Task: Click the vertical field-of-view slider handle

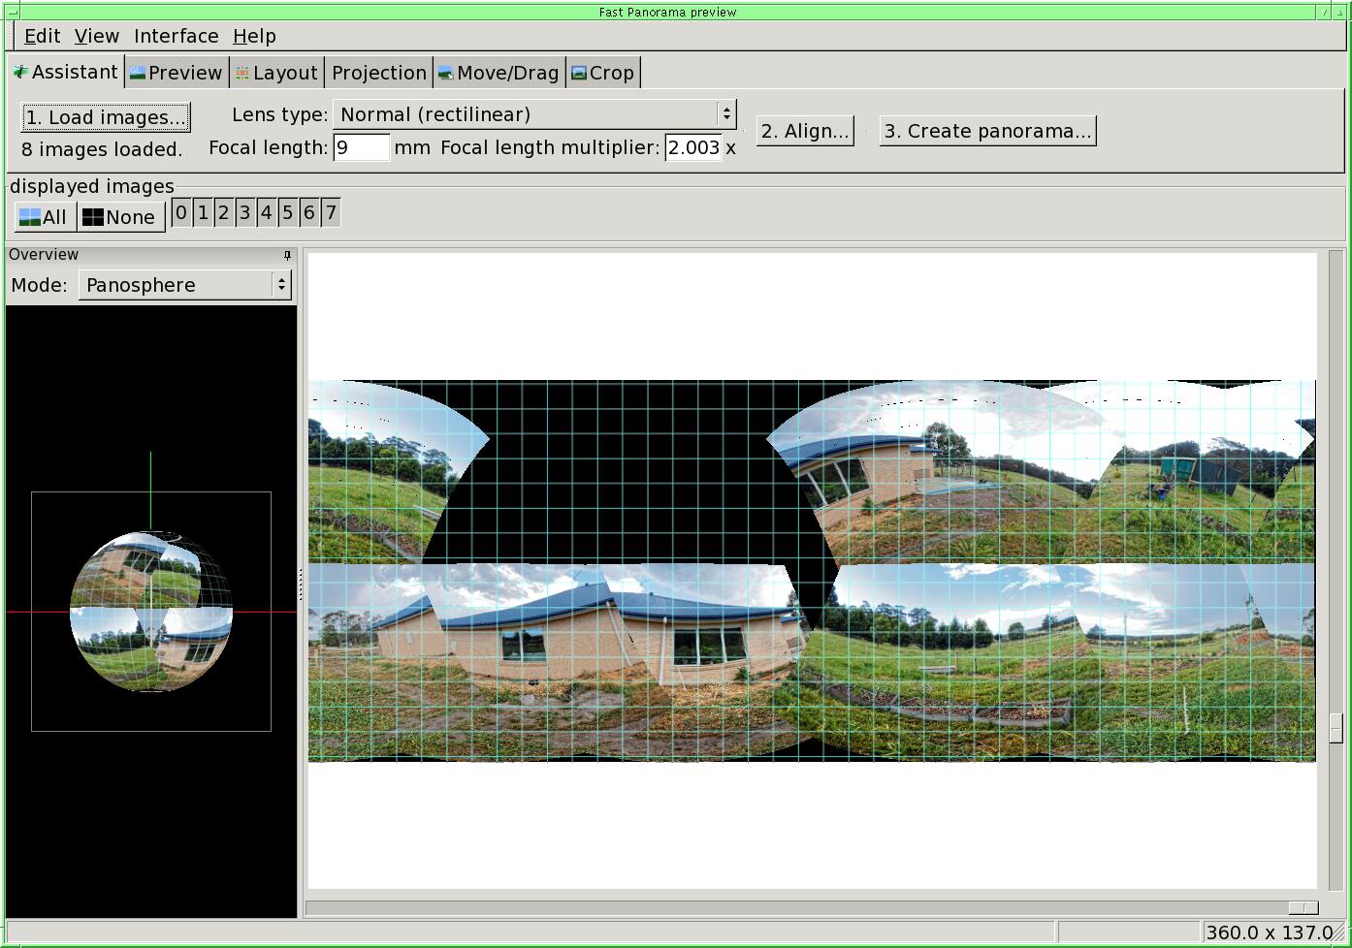Action: (x=1336, y=728)
